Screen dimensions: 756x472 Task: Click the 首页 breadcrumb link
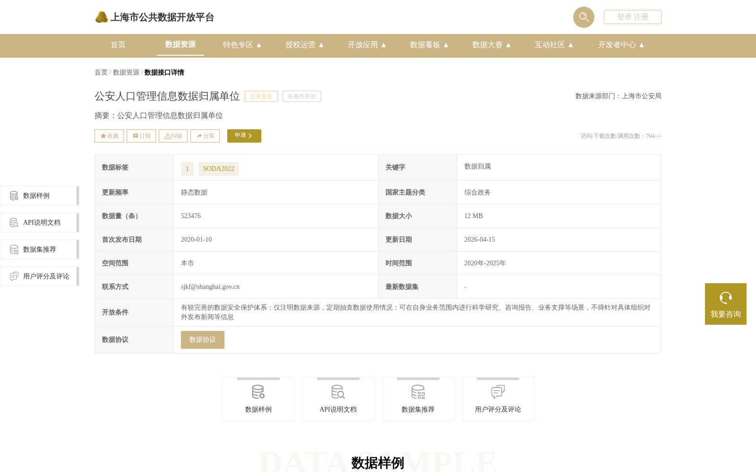pyautogui.click(x=101, y=72)
